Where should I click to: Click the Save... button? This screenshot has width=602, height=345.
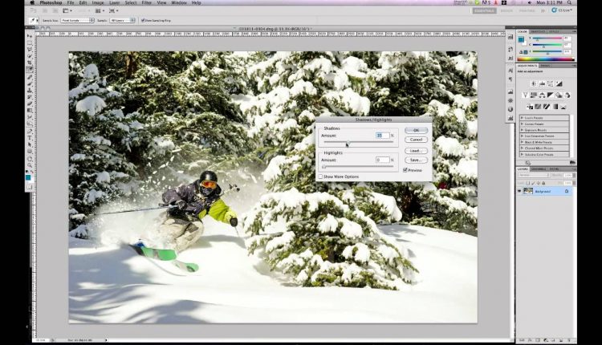[416, 160]
